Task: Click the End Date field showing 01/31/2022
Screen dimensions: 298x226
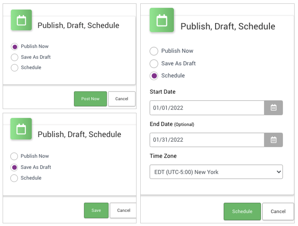Action: tap(207, 140)
